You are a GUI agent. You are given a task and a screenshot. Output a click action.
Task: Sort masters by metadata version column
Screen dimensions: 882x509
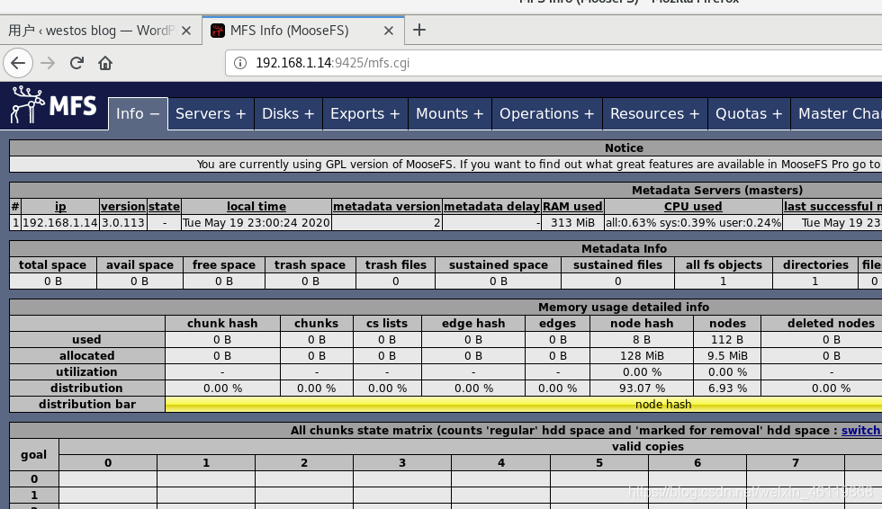pos(387,207)
